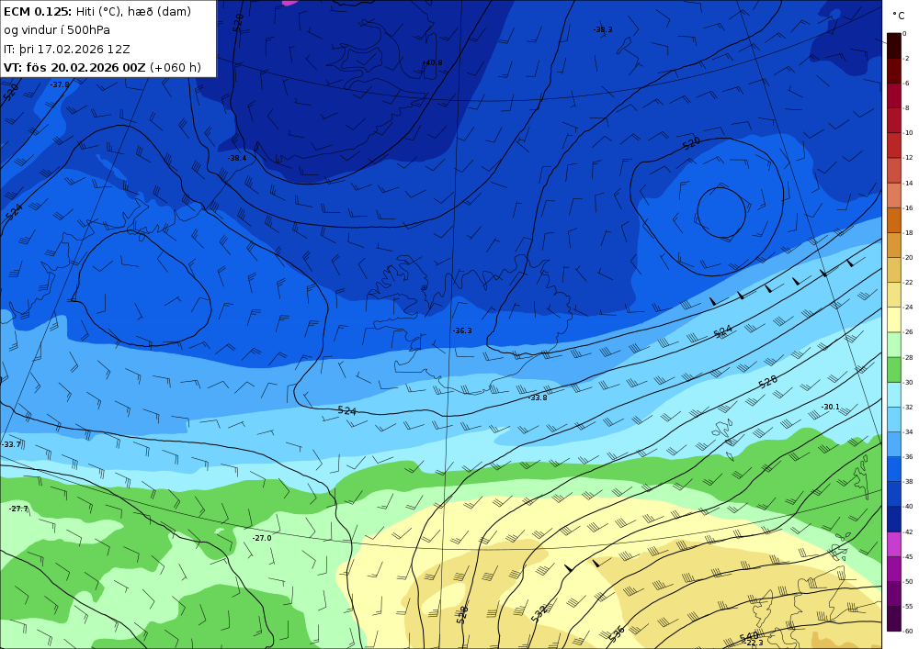Image resolution: width=919 pixels, height=649 pixels.
Task: Select the valid time "VT: fös 20.02.2026 00Z"
Action: click(74, 67)
